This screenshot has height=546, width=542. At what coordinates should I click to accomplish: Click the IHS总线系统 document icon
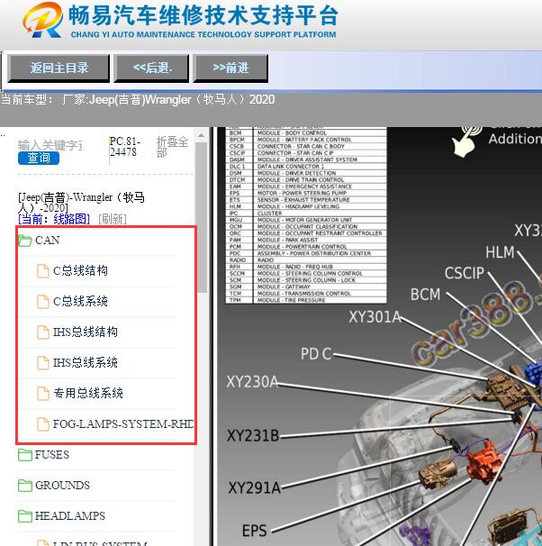click(43, 363)
